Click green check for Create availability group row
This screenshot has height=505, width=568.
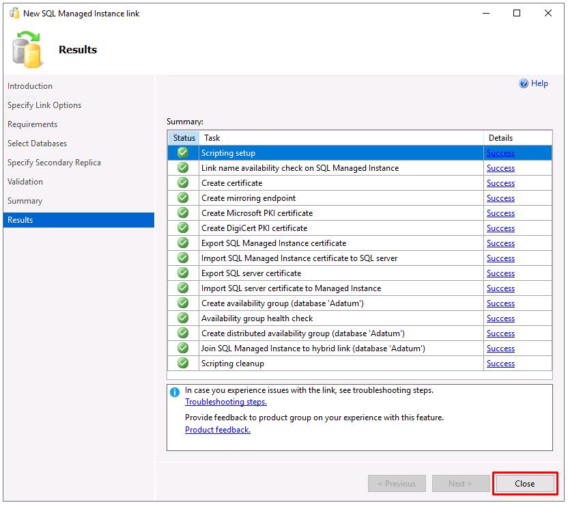click(x=183, y=303)
